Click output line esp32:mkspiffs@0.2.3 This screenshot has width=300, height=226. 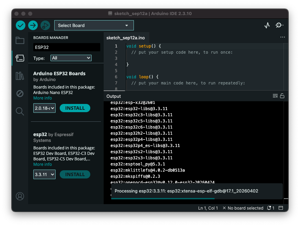pyautogui.click(x=135, y=176)
